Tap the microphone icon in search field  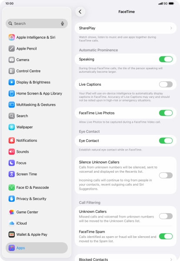[x=62, y=23]
